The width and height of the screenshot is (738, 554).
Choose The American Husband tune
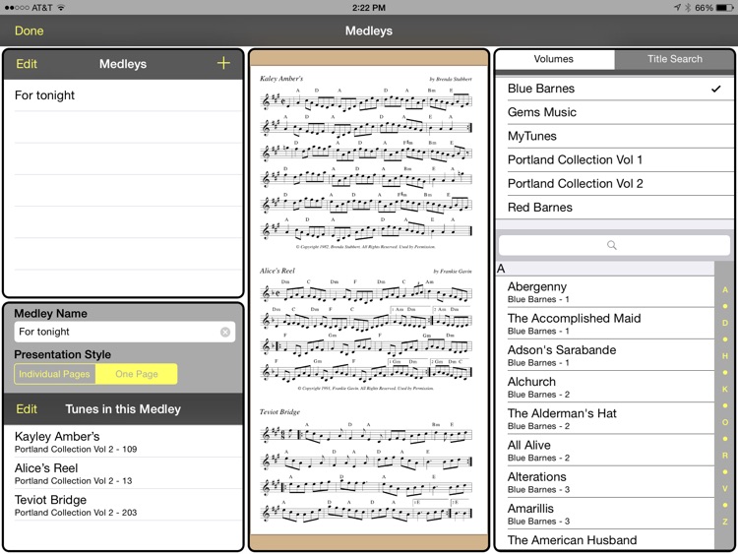(x=605, y=539)
